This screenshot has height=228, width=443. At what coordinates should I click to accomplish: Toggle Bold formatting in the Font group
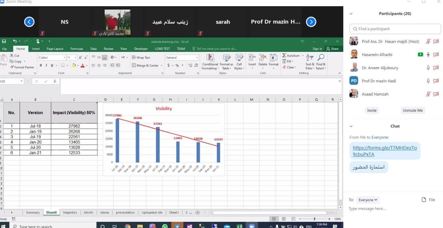41,65
